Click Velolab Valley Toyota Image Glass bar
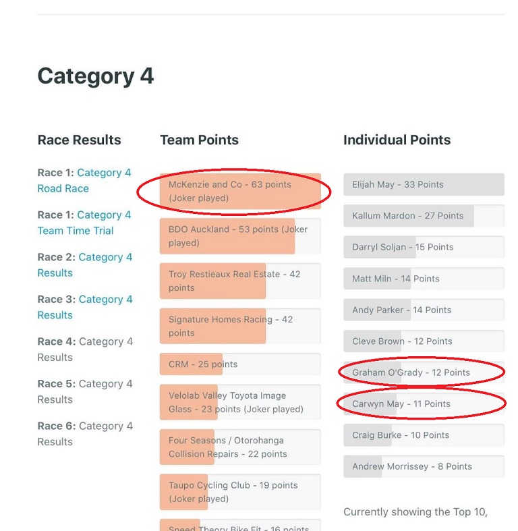 [x=239, y=402]
